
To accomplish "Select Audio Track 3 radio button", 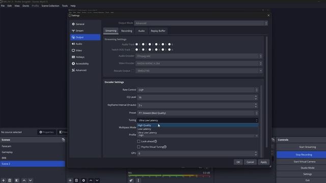I will (x=150, y=44).
